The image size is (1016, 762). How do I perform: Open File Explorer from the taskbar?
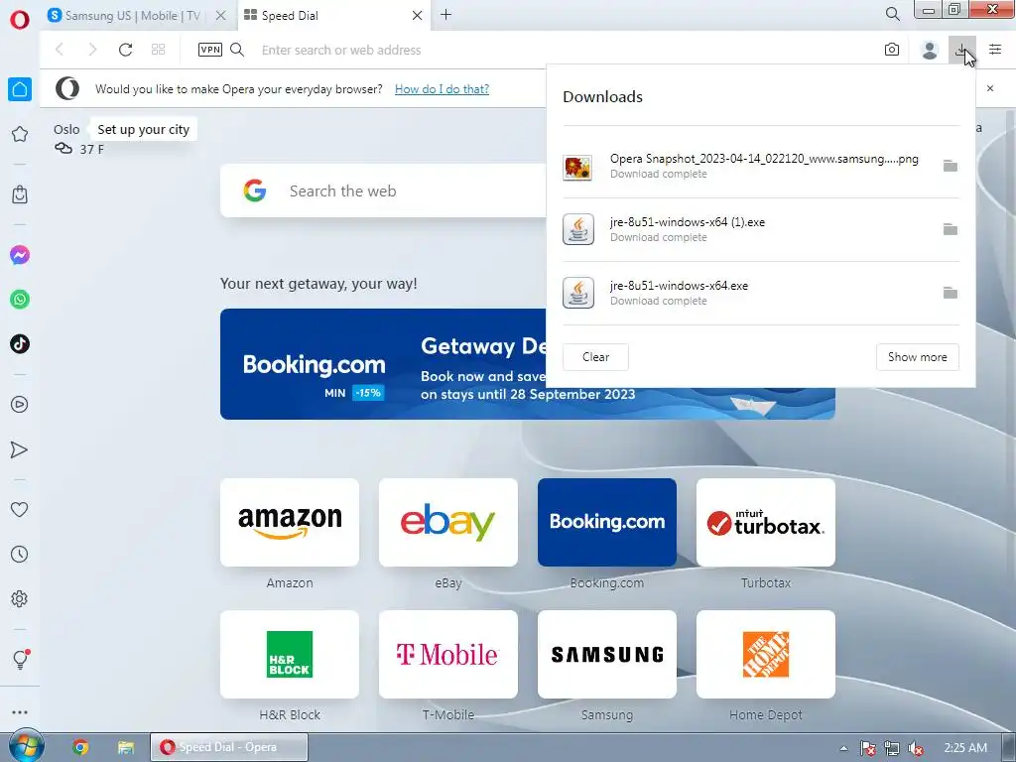126,747
